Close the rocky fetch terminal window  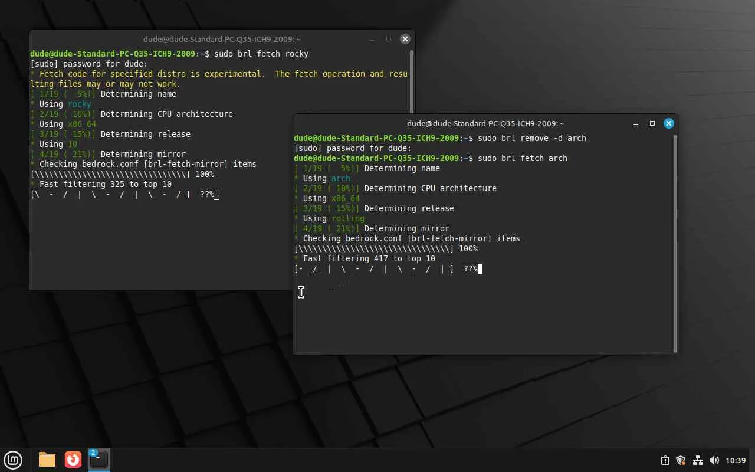(x=405, y=39)
